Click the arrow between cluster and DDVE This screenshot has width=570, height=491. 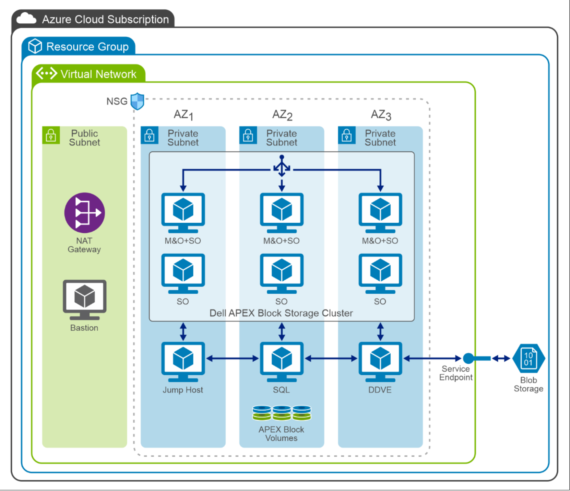(380, 331)
